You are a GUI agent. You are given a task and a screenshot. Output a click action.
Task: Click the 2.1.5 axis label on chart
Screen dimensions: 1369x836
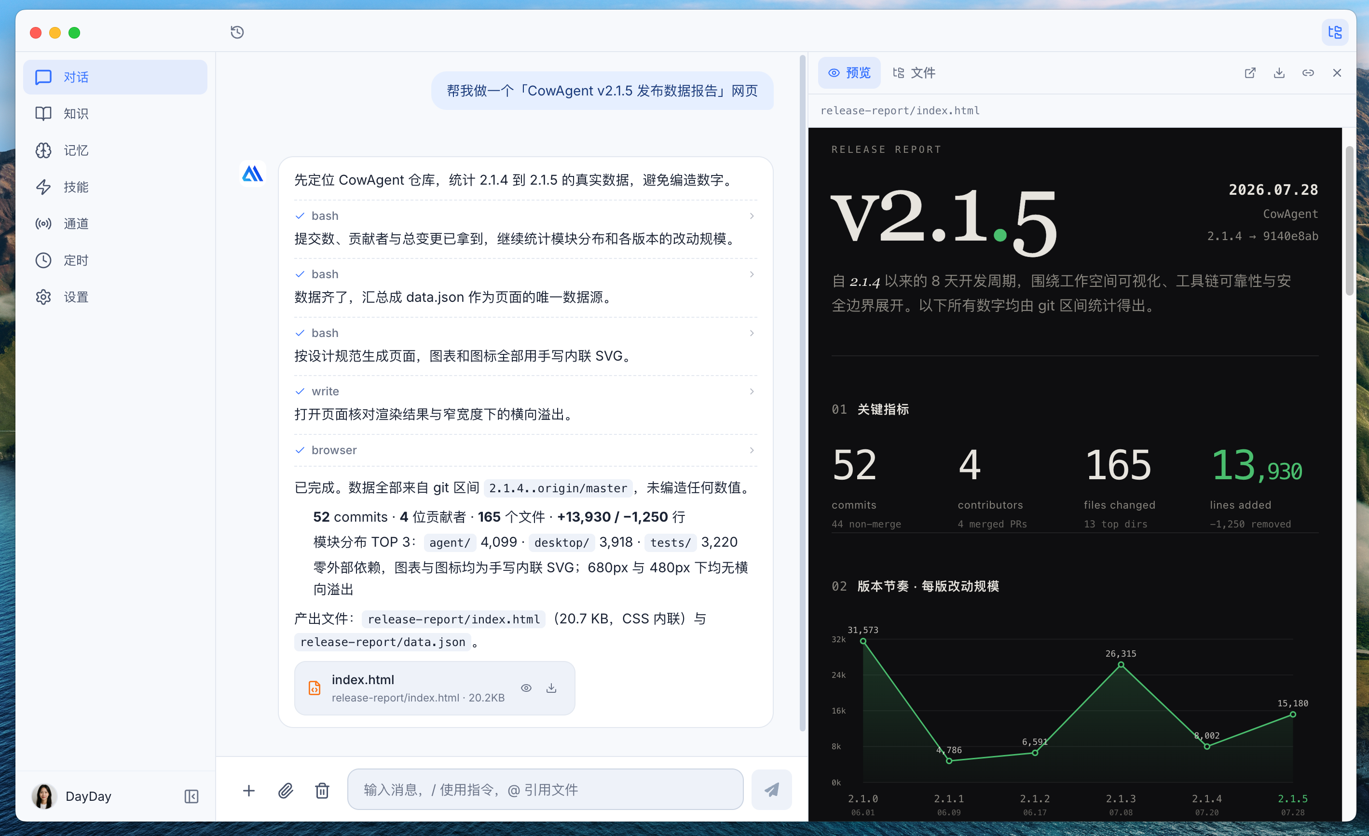tap(1292, 799)
